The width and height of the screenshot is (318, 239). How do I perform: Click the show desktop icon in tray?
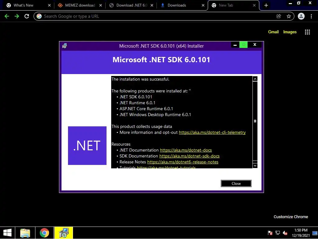[315, 233]
